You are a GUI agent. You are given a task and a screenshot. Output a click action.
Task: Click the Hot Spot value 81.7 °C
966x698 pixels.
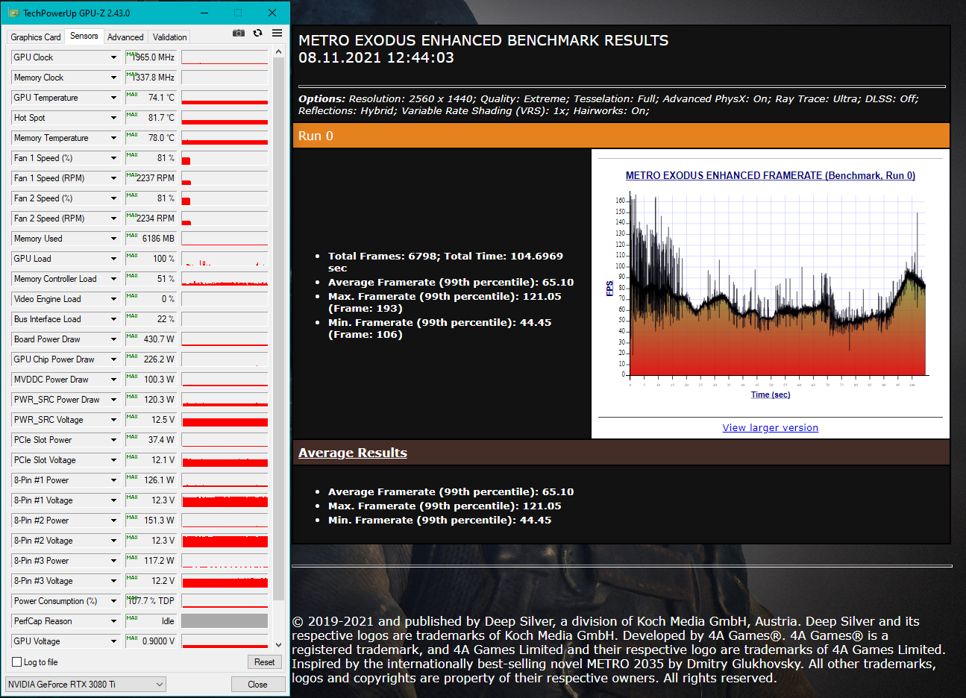[x=151, y=118]
